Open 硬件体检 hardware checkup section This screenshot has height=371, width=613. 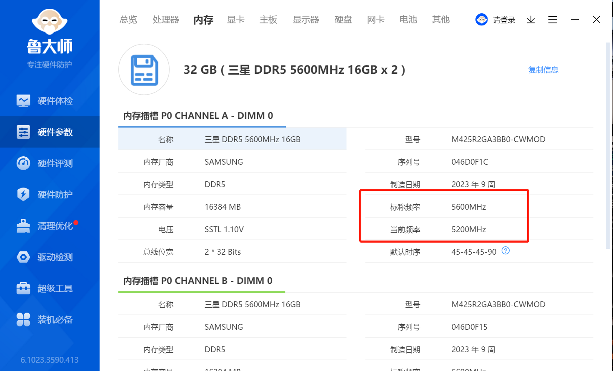[50, 100]
